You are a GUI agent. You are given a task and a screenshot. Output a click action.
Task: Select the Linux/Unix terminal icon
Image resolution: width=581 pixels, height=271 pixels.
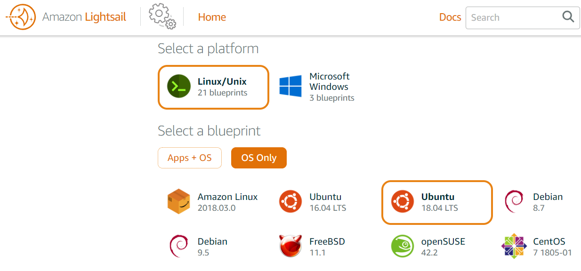tap(179, 87)
